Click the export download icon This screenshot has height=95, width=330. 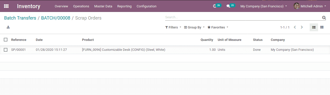point(8,27)
